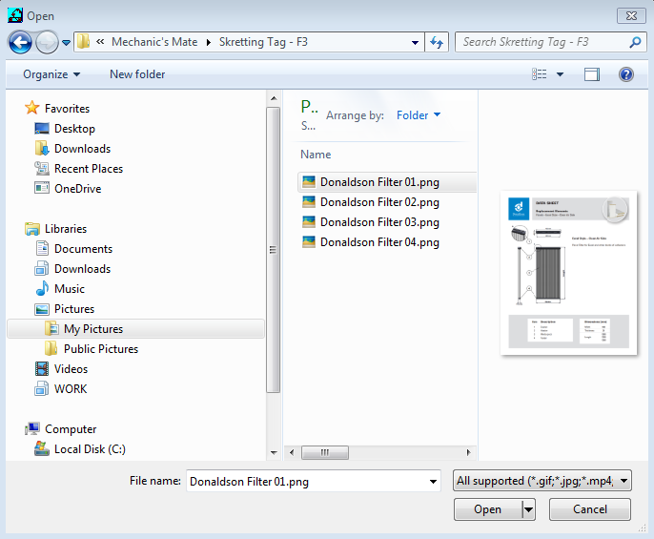
Task: Click the navigation pane scroll down arrow
Action: (x=274, y=452)
